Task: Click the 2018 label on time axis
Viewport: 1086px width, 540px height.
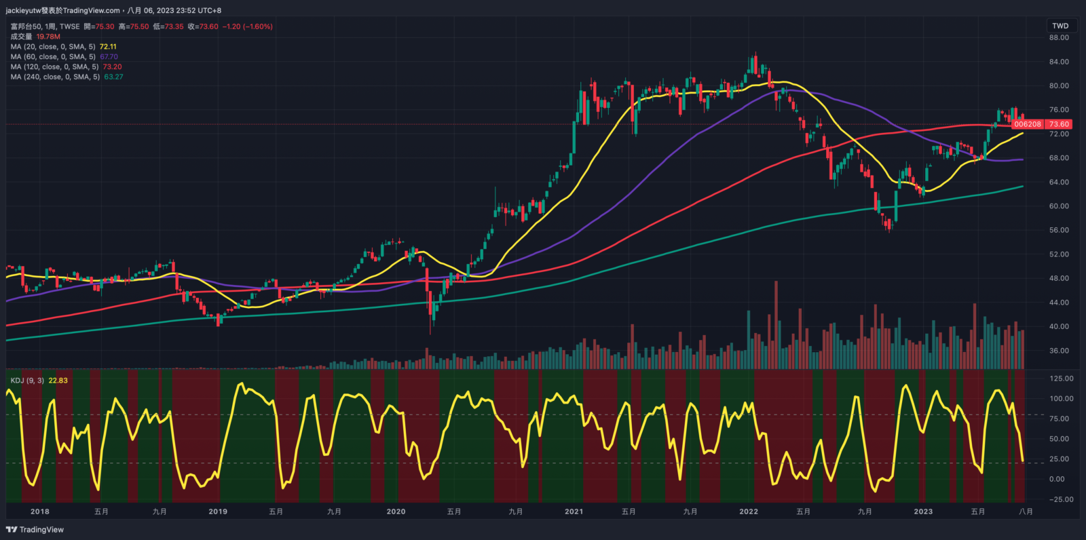Action: click(40, 512)
